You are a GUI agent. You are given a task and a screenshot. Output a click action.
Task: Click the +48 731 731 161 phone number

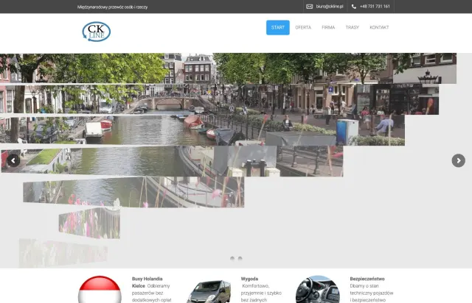[x=375, y=7]
